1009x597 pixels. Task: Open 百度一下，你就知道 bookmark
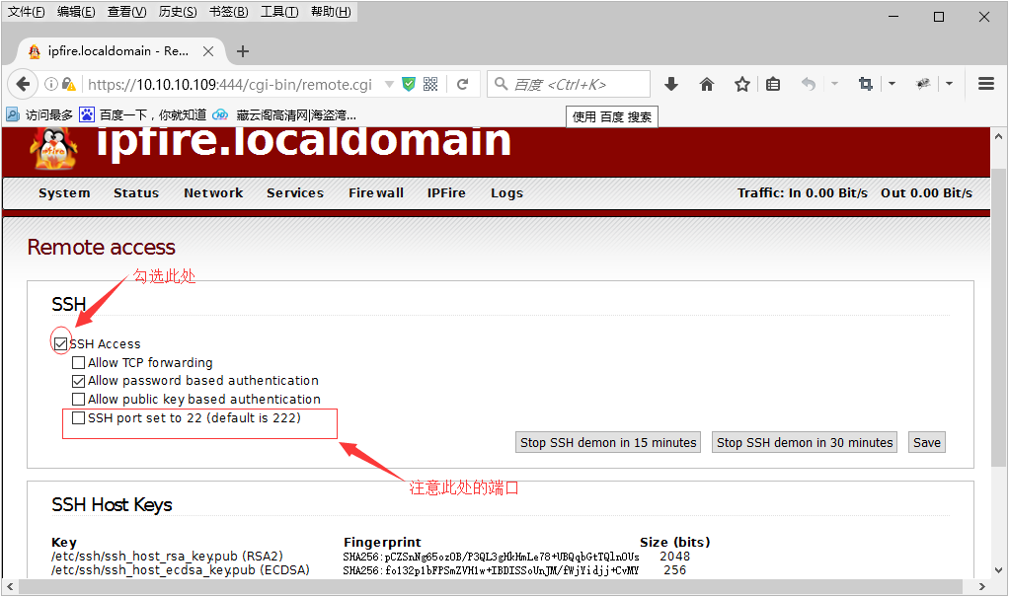143,114
